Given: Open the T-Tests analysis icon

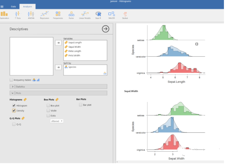Looking at the screenshot, I should [18, 15].
